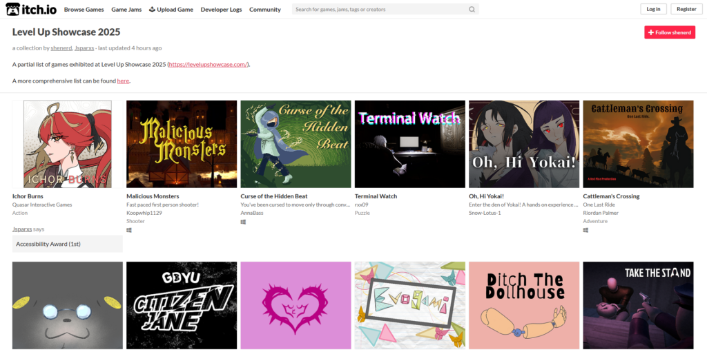The width and height of the screenshot is (707, 354).
Task: Open the Take The Stand cover
Action: tap(638, 305)
